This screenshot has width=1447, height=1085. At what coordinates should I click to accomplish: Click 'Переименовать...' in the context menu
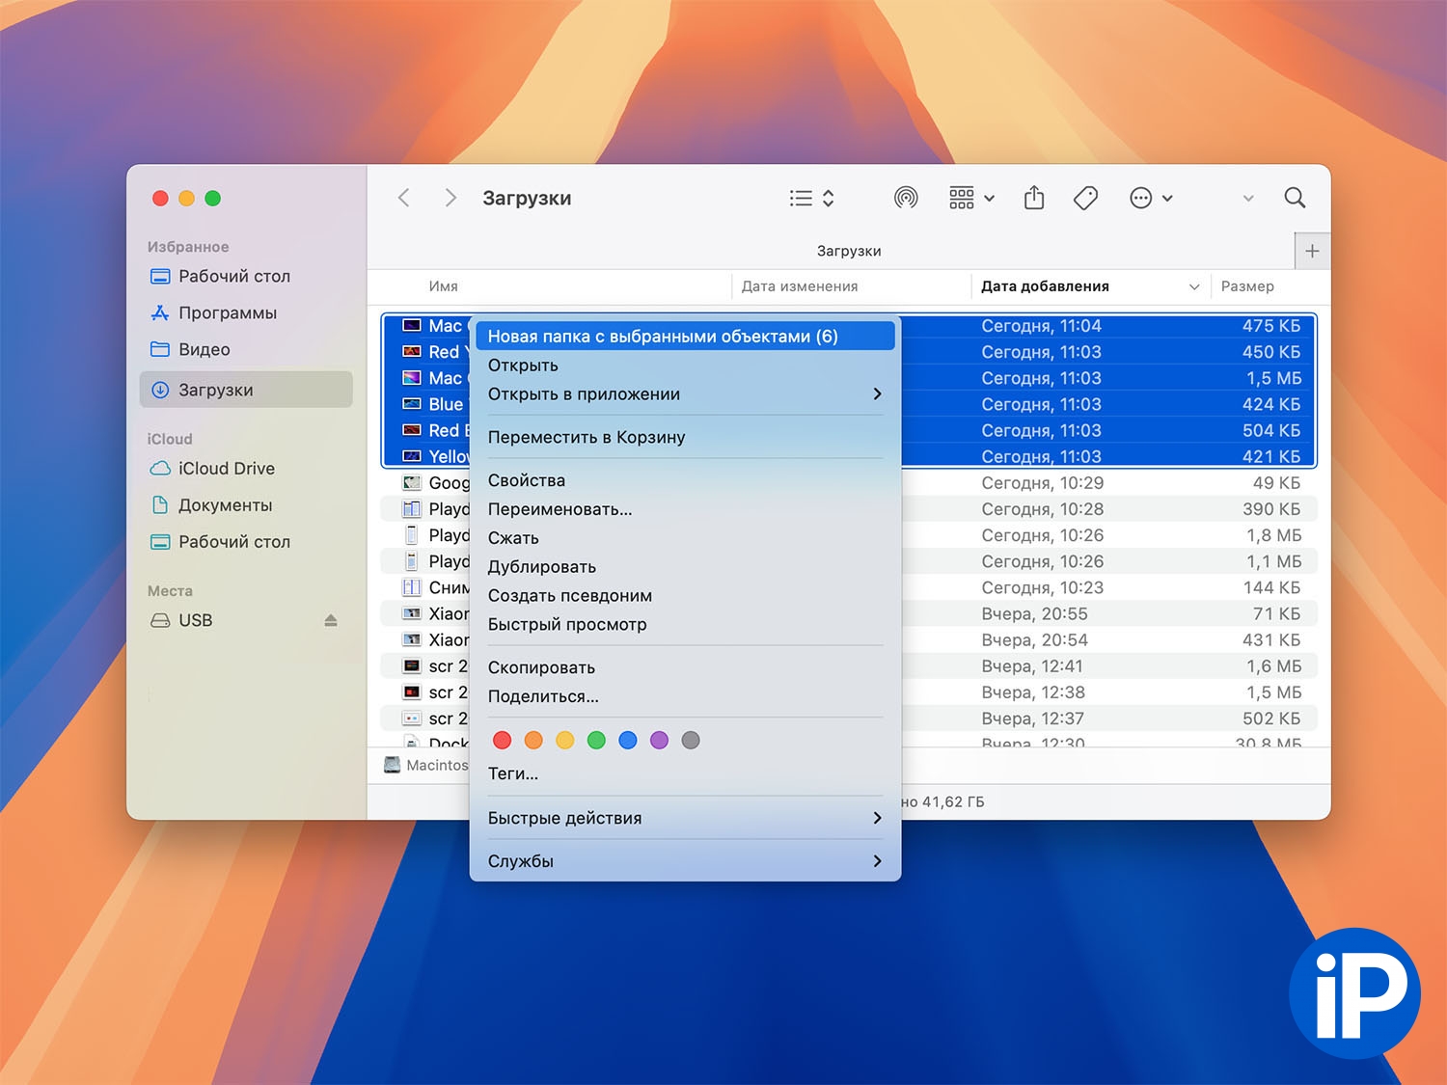tap(560, 509)
